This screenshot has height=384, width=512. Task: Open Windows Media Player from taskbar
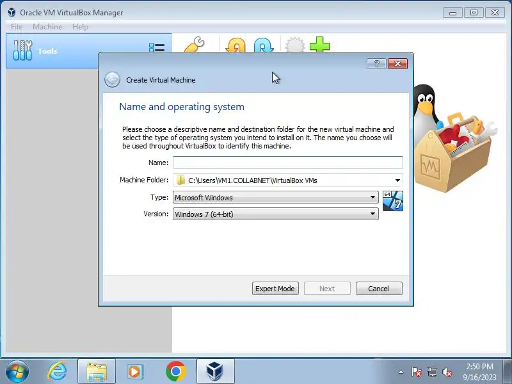click(134, 372)
